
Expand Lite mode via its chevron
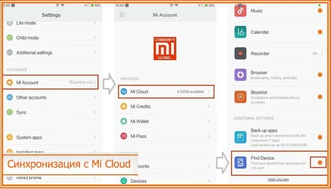[95, 23]
